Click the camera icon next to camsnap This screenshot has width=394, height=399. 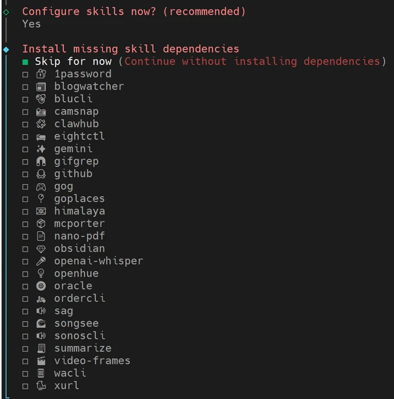pos(41,112)
